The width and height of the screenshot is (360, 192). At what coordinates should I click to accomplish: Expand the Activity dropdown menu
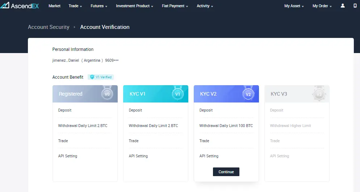coord(205,6)
